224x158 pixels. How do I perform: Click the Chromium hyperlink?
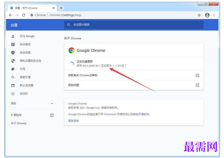(110, 114)
